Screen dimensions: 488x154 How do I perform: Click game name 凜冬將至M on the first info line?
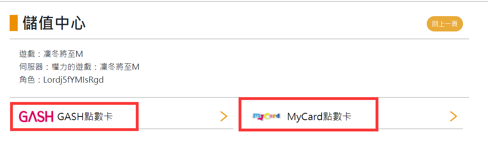(x=63, y=54)
